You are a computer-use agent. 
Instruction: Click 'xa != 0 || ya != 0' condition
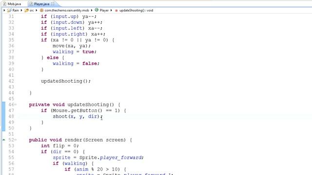(79, 40)
